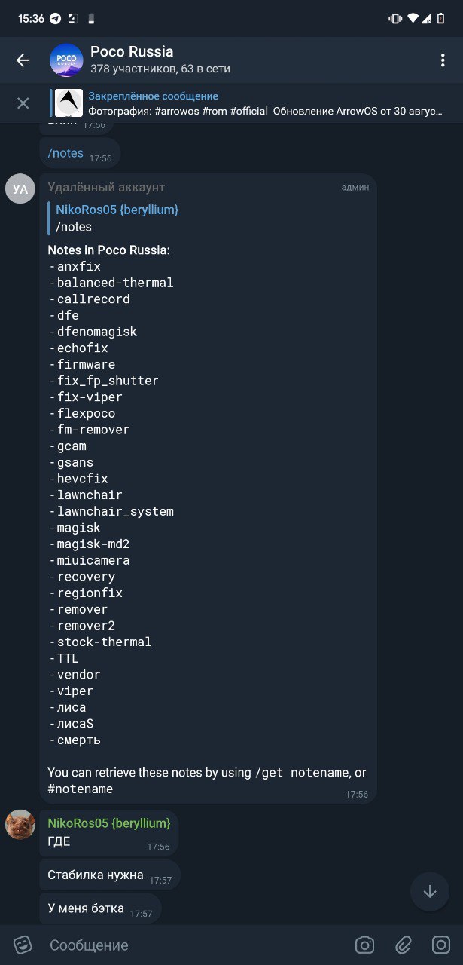Open the deleted account's UA avatar
This screenshot has width=463, height=965.
[x=20, y=188]
